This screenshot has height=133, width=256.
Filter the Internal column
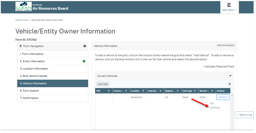tap(160, 91)
